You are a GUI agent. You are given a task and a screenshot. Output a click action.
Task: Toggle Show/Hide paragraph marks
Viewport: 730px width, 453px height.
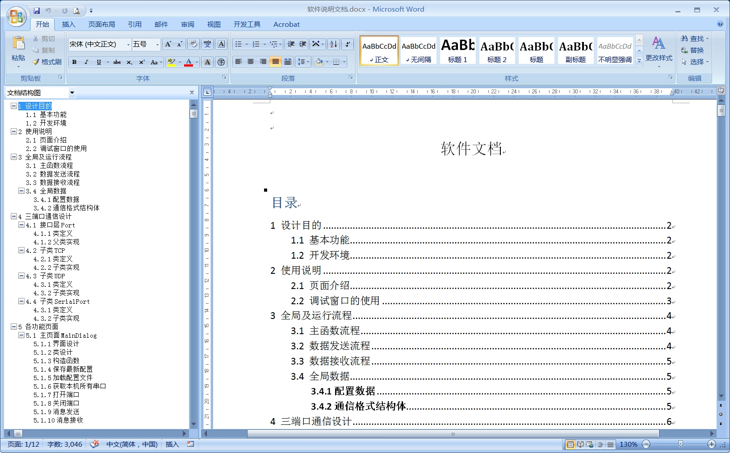(348, 44)
